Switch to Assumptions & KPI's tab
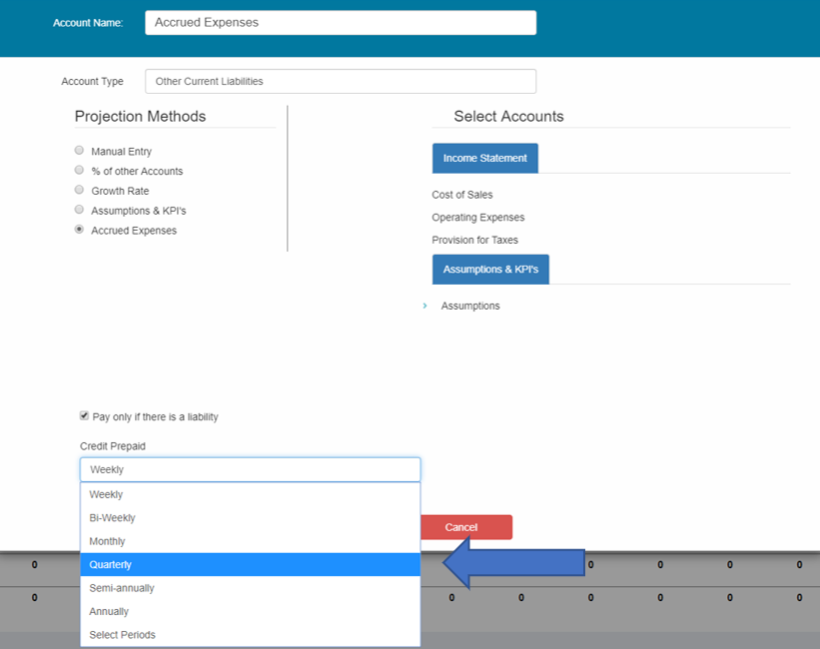Image resolution: width=820 pixels, height=649 pixels. tap(490, 269)
